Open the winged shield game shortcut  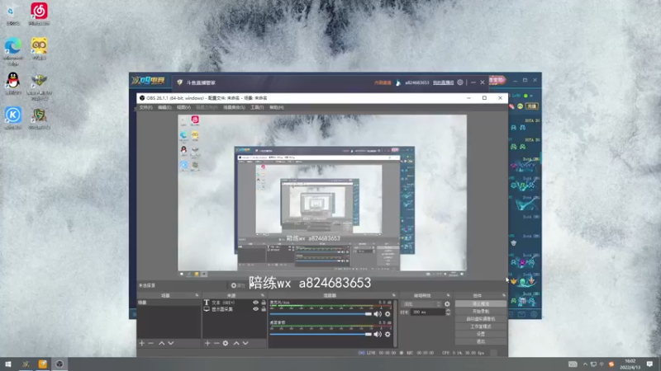coord(39,87)
